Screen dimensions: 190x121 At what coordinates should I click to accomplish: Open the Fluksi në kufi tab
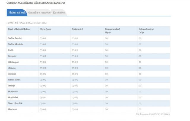coord(17,13)
